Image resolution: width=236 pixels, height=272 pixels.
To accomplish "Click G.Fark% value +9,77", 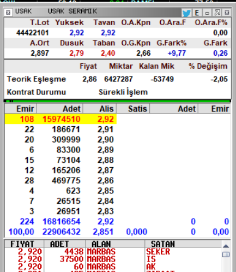I will 177,54.
